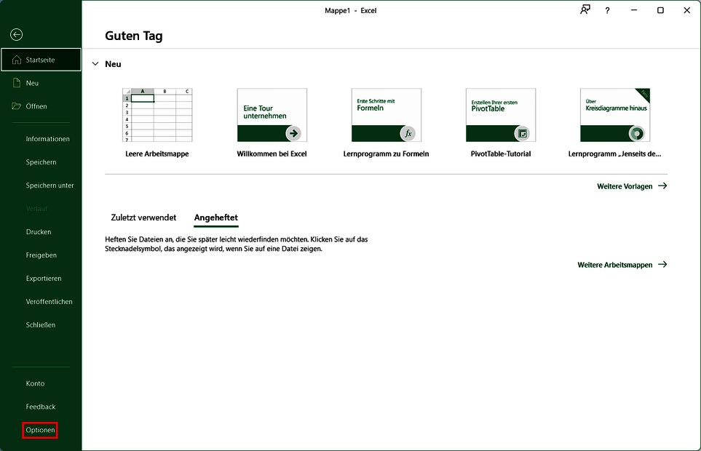The width and height of the screenshot is (701, 451).
Task: Select Schließen in sidebar
Action: [x=41, y=324]
